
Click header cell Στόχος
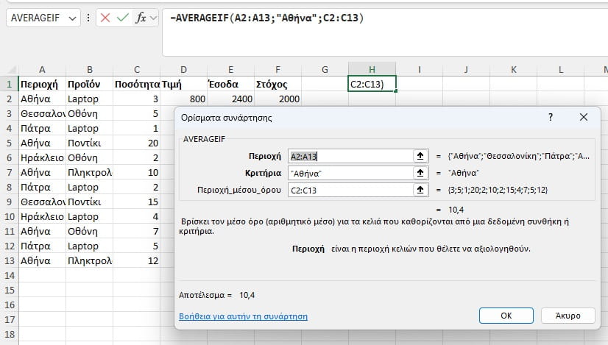[278, 84]
